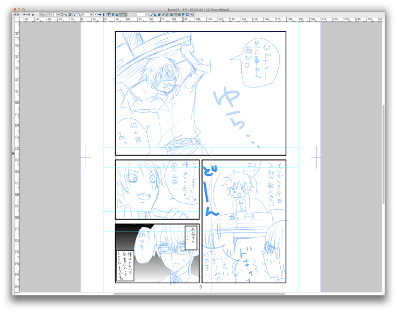Click the vertical ruler along the left
Viewport: 397px width, 312px height.
pos(17,157)
